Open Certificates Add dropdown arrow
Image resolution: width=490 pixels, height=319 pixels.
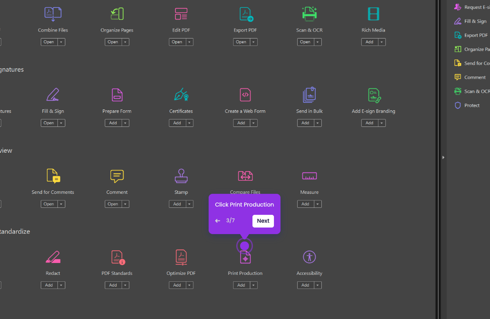tap(189, 123)
